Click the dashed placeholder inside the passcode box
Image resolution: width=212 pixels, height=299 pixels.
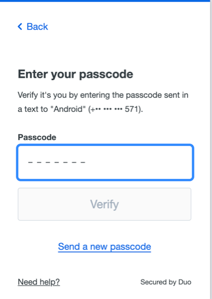[x=57, y=162]
